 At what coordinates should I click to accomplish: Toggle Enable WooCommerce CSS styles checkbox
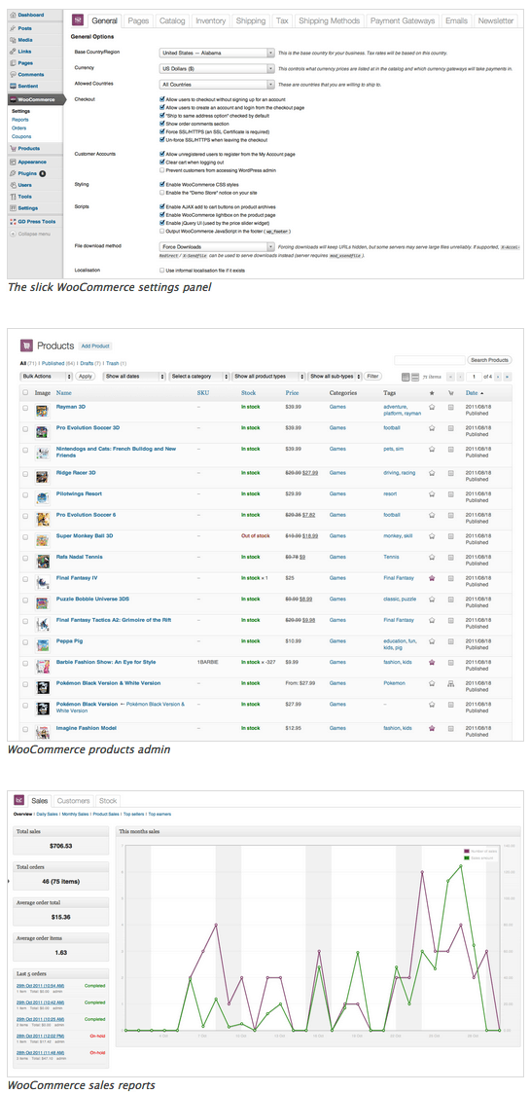click(162, 184)
